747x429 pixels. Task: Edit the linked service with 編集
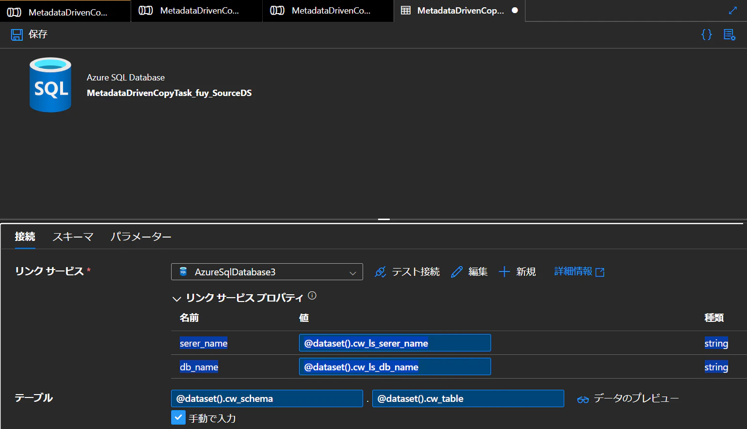pos(469,272)
